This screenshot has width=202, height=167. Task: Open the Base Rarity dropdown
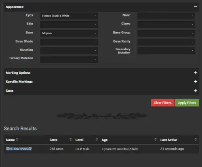166,42
